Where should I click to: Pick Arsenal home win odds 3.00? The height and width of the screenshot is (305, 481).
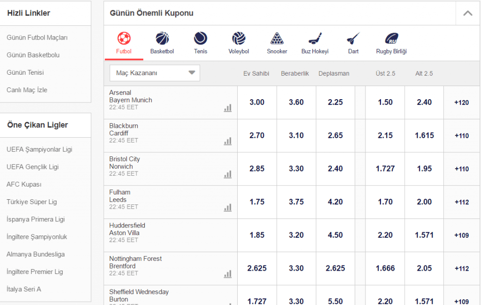point(257,102)
